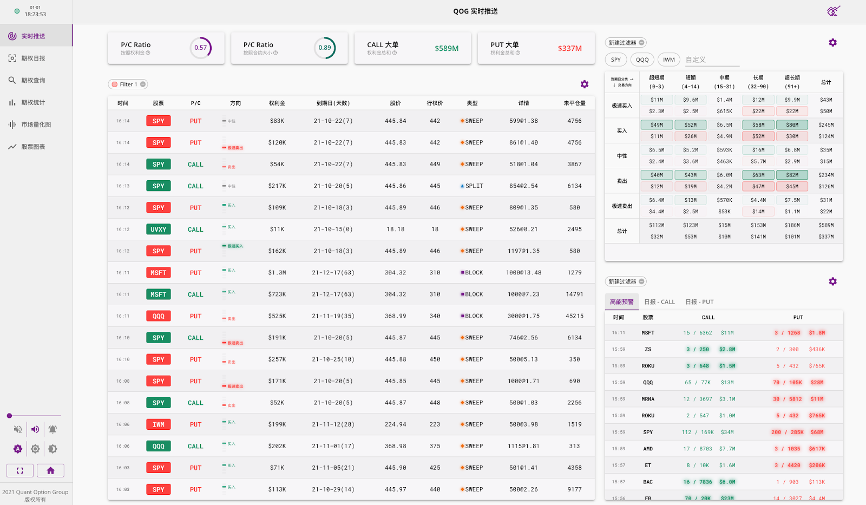Viewport: 866px width, 505px height.
Task: Click the home button
Action: click(x=50, y=470)
